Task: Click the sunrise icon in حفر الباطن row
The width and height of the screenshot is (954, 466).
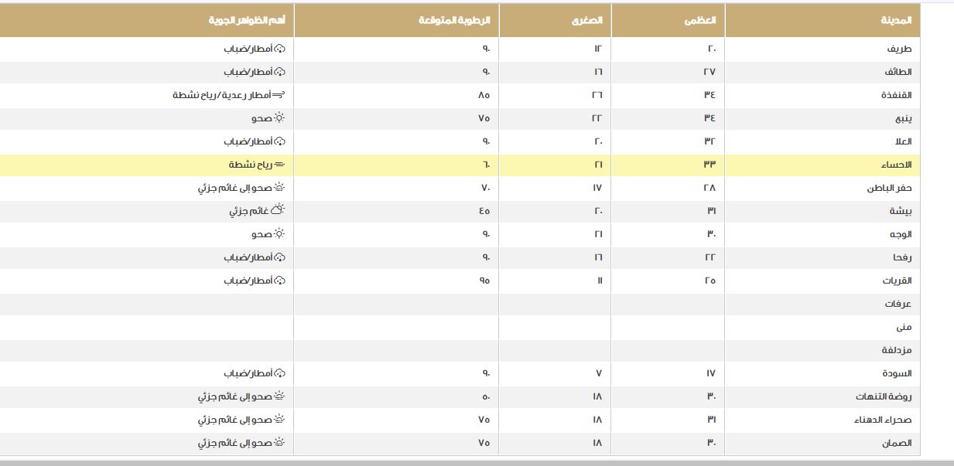Action: click(279, 188)
